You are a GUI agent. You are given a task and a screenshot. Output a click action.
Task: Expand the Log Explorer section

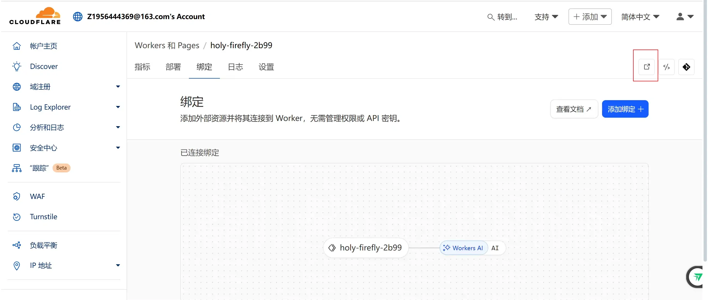coord(118,107)
